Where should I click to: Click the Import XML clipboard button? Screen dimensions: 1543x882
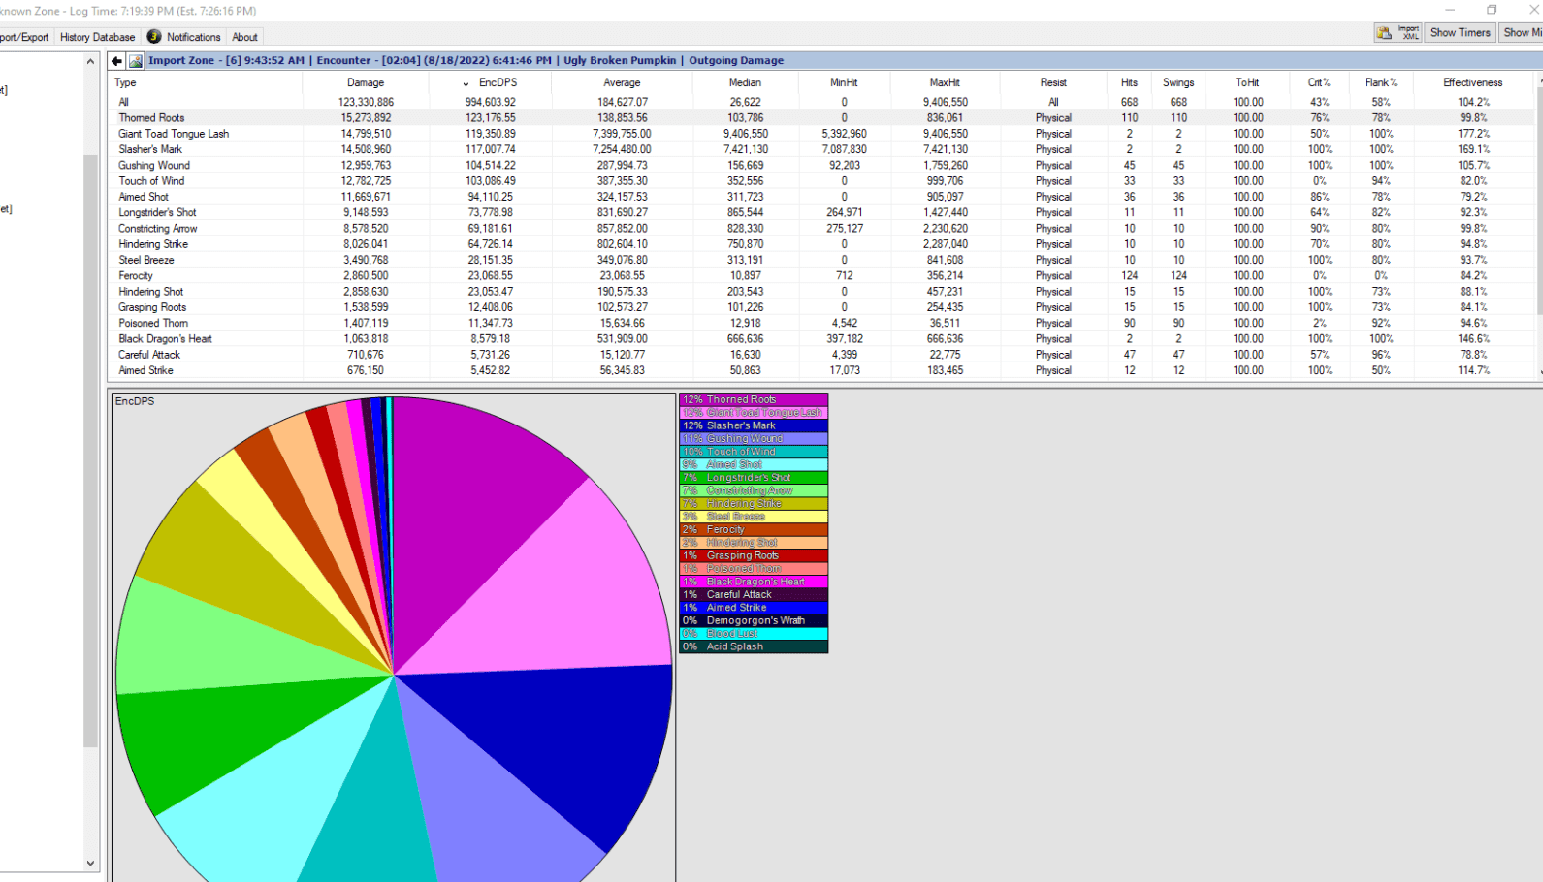pyautogui.click(x=1398, y=33)
